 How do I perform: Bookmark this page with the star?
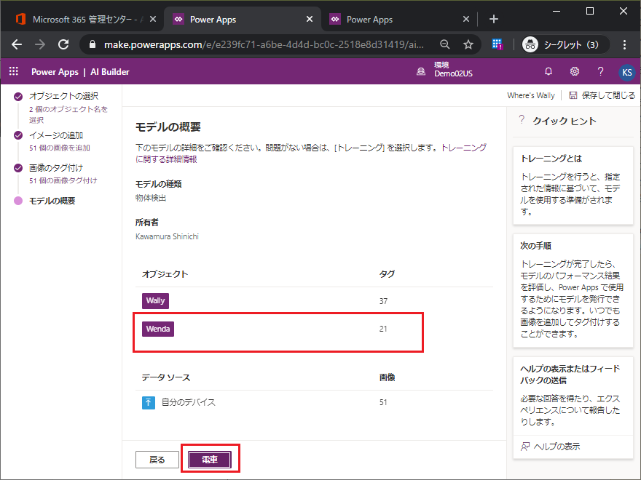468,44
